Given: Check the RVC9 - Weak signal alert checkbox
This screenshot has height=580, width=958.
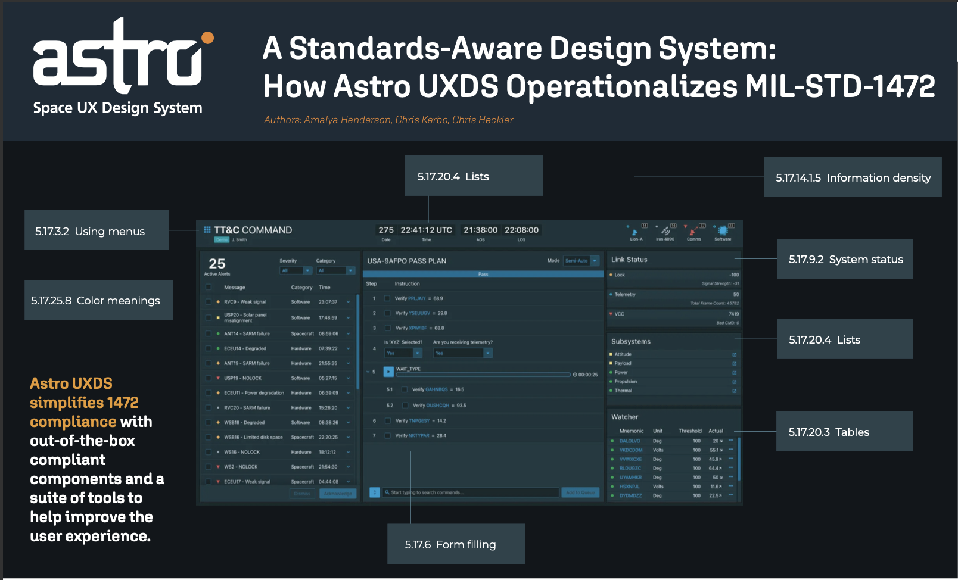Looking at the screenshot, I should [x=209, y=302].
